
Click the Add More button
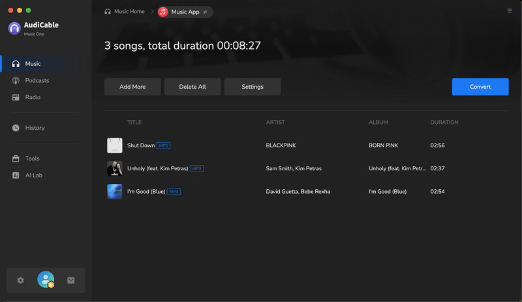click(x=132, y=87)
